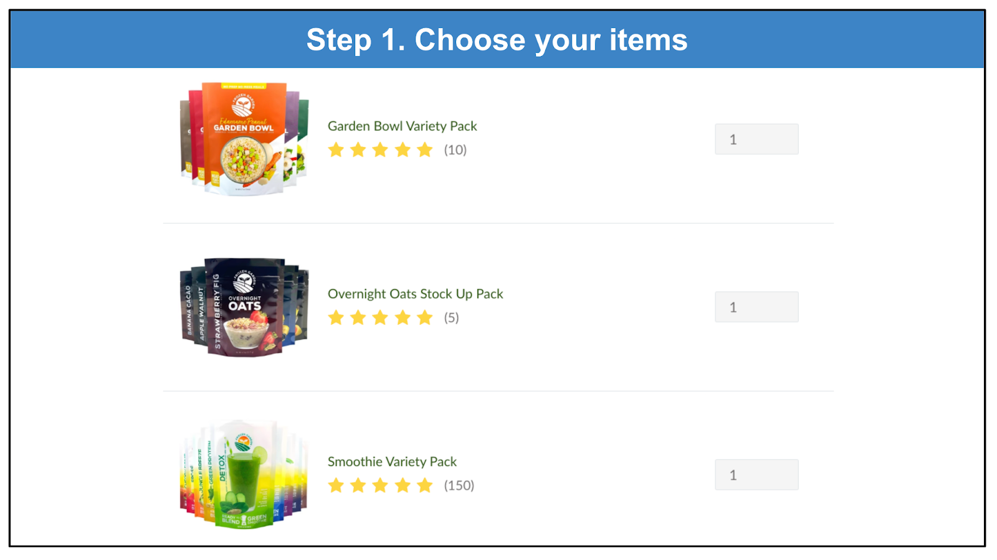Click the Garden Bowl Variety Pack product image

[x=244, y=139]
